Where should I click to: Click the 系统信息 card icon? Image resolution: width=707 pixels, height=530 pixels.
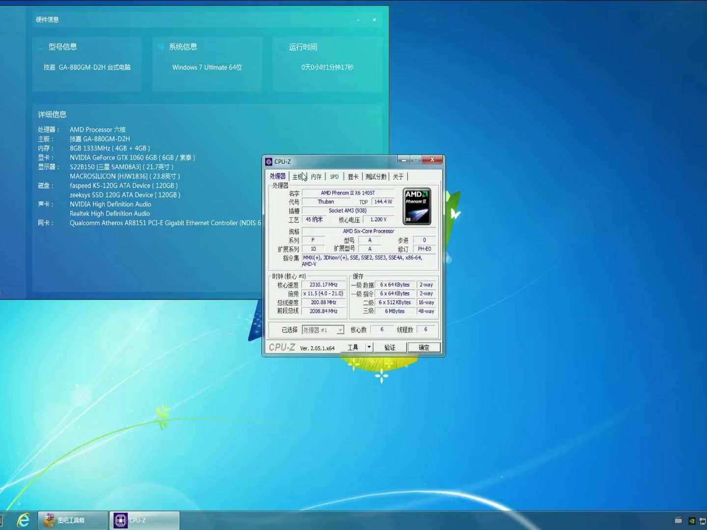click(161, 47)
